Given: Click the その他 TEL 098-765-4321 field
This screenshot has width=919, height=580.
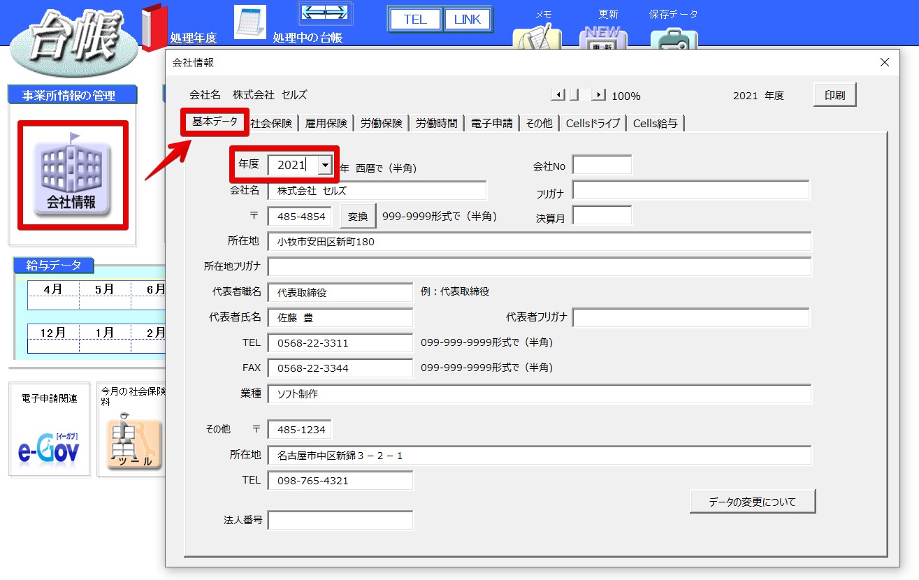Looking at the screenshot, I should (340, 481).
